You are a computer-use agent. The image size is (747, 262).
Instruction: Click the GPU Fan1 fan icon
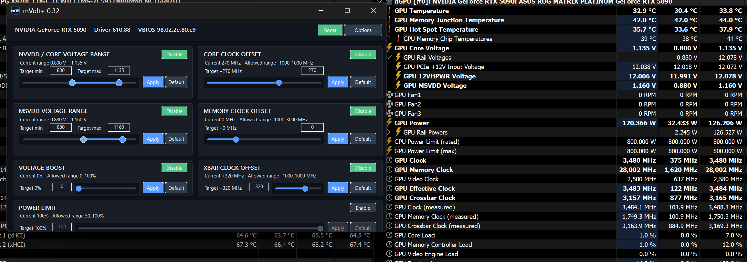[x=390, y=95]
